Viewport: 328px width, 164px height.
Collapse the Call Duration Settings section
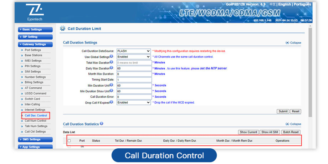click(293, 43)
